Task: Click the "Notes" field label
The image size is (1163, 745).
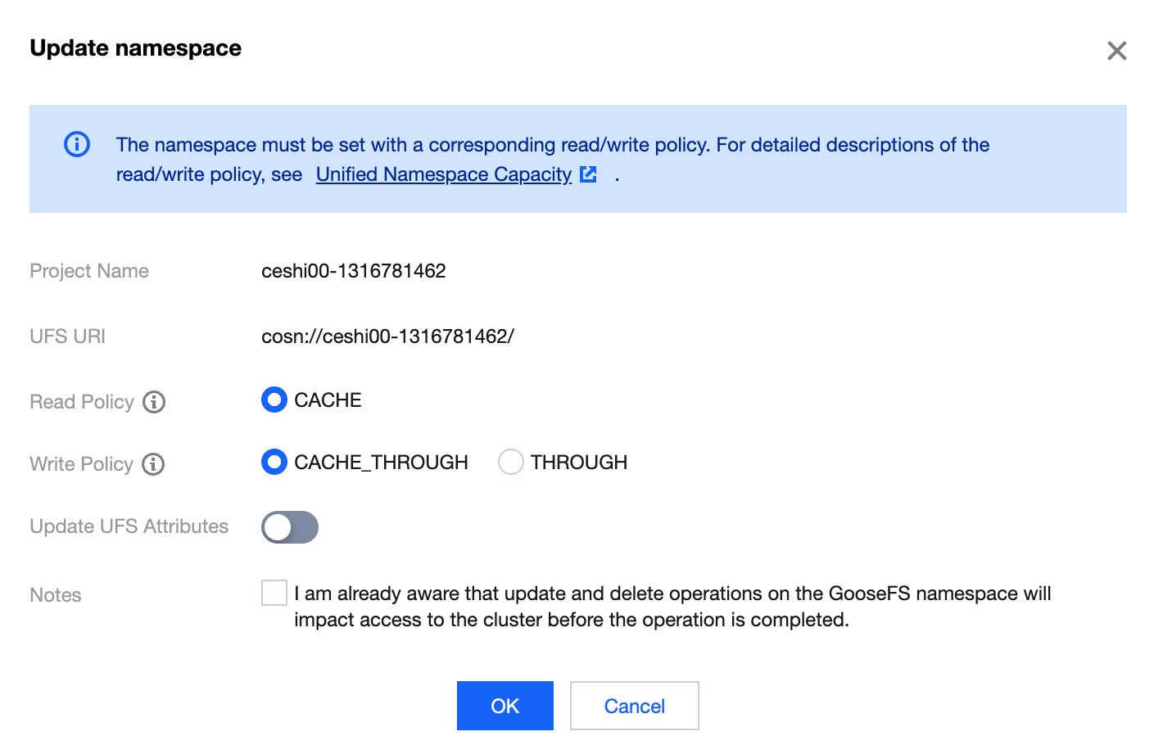Action: point(56,595)
